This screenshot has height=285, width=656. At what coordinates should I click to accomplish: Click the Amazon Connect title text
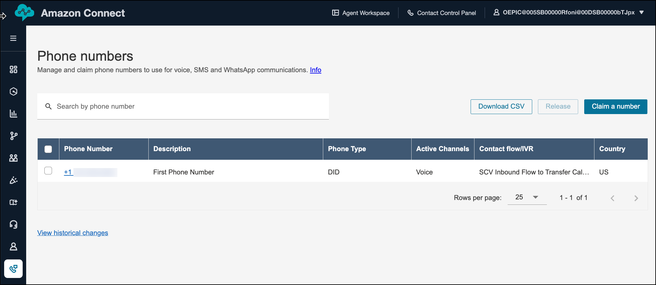pos(83,13)
